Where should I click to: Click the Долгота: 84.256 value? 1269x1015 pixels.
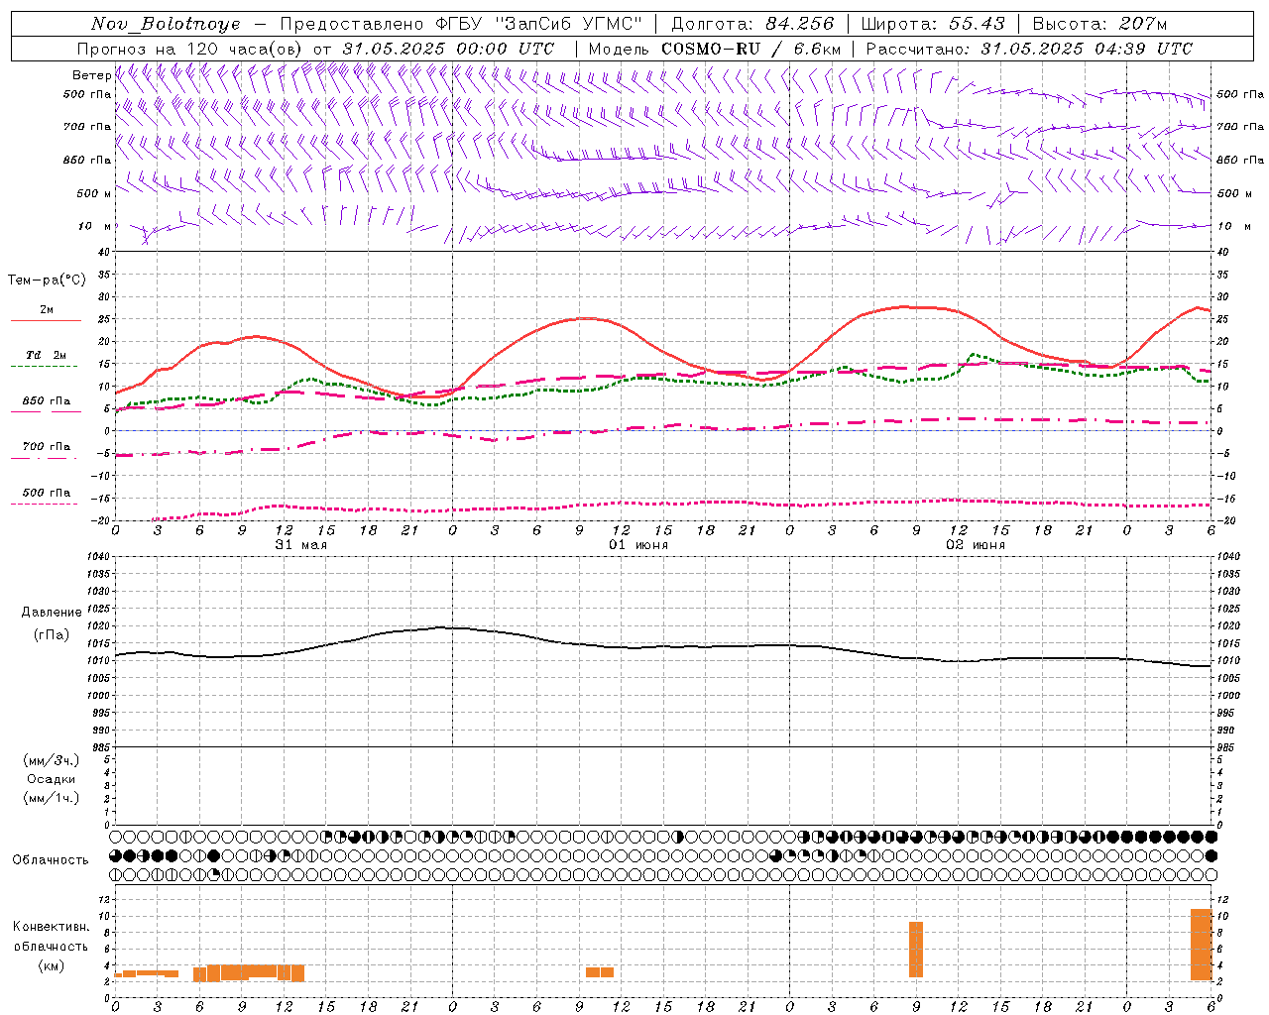pyautogui.click(x=753, y=24)
